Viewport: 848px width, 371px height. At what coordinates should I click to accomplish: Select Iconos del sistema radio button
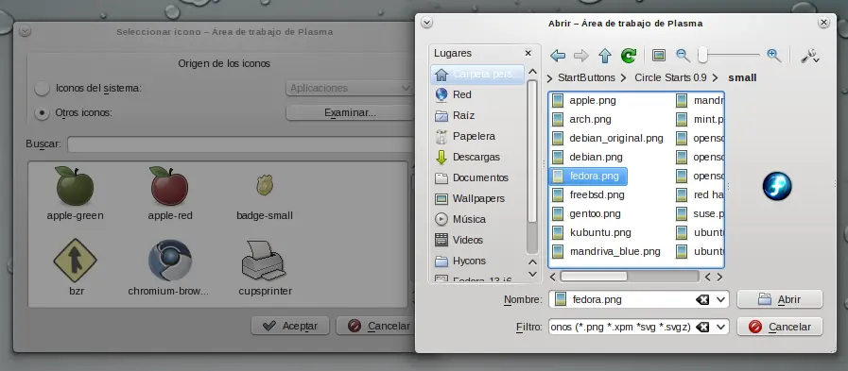(43, 88)
